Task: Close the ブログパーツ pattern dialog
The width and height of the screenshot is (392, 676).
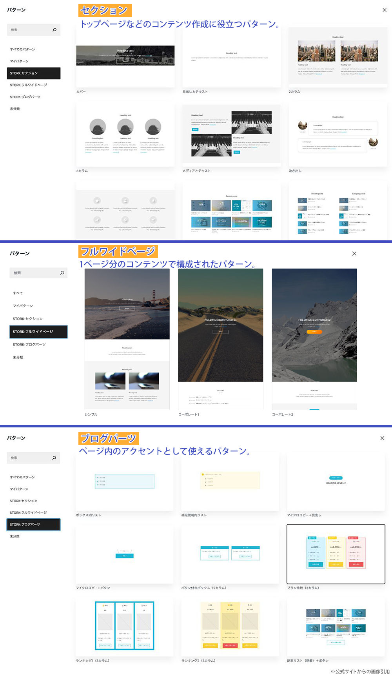Action: coord(382,438)
